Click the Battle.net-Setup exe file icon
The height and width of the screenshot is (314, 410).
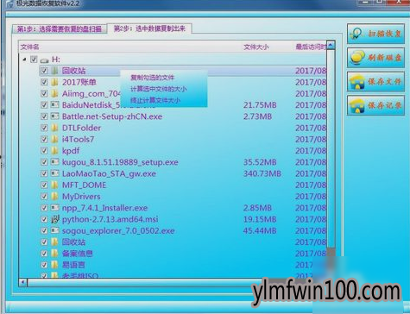(x=54, y=116)
